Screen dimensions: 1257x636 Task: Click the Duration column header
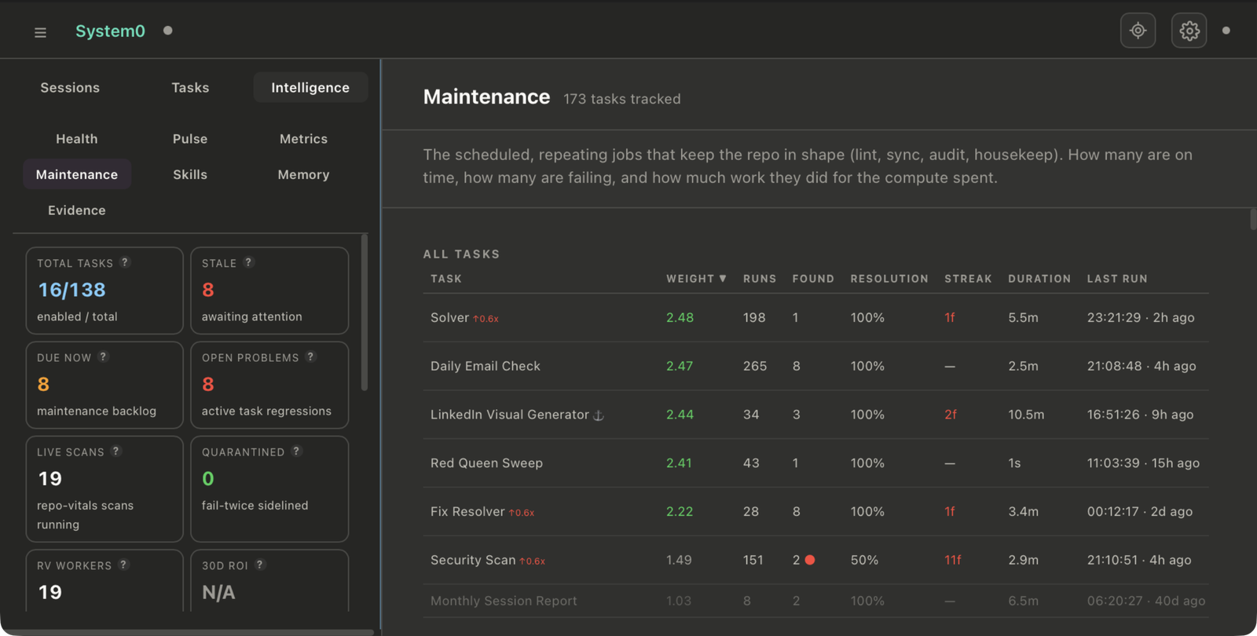pyautogui.click(x=1039, y=279)
